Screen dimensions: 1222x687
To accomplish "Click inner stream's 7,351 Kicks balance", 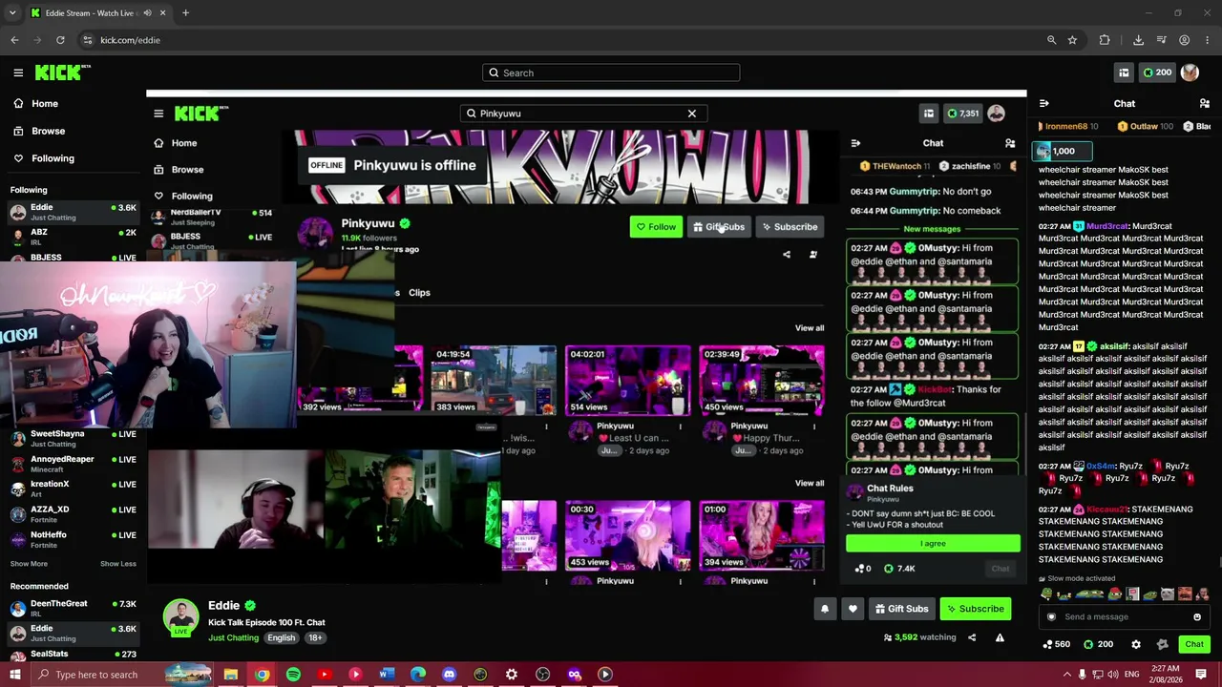I will (963, 114).
